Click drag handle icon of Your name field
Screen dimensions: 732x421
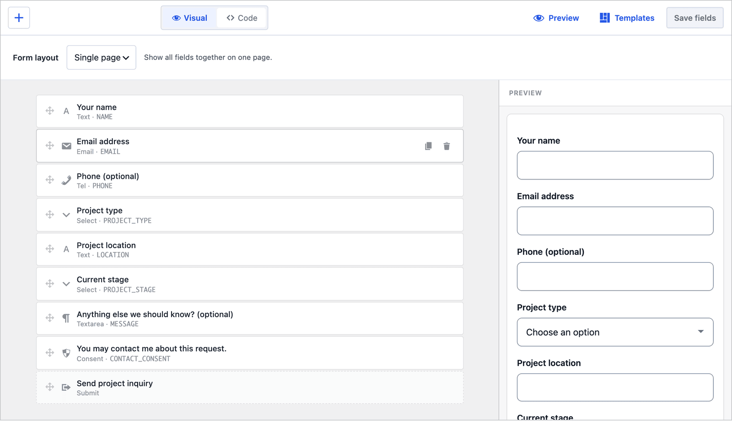click(50, 111)
